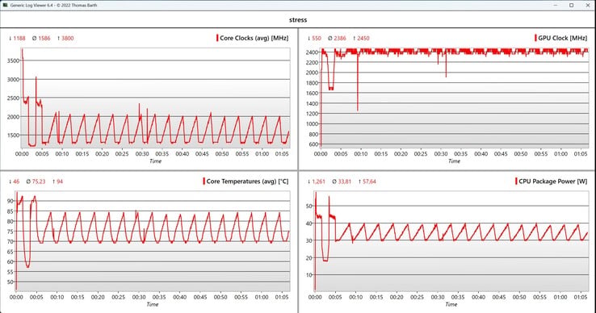Click Core Temperatures maximum value 94

click(x=60, y=182)
